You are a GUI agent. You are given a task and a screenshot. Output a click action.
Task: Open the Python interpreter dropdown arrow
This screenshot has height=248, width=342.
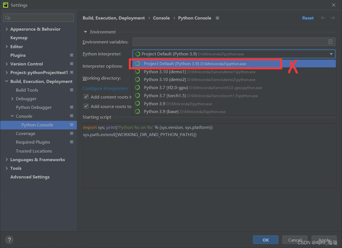[x=331, y=54]
